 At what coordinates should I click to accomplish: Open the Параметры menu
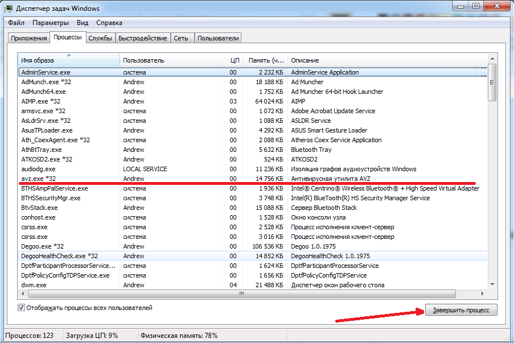[x=51, y=23]
